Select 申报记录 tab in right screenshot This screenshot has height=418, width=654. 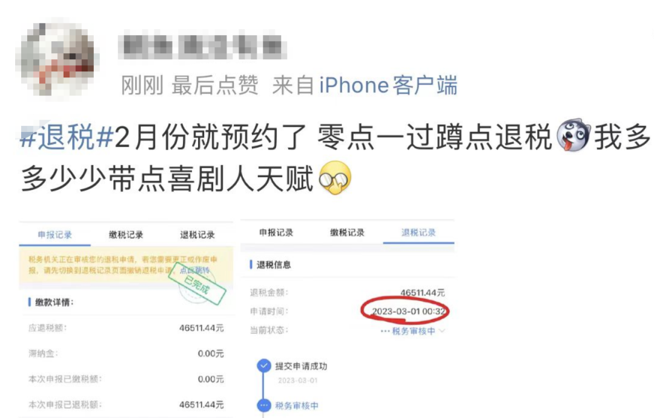tap(276, 232)
